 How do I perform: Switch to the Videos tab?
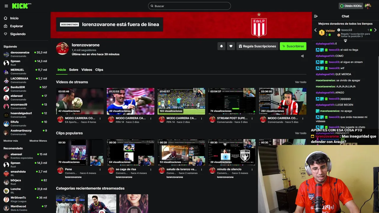[87, 70]
